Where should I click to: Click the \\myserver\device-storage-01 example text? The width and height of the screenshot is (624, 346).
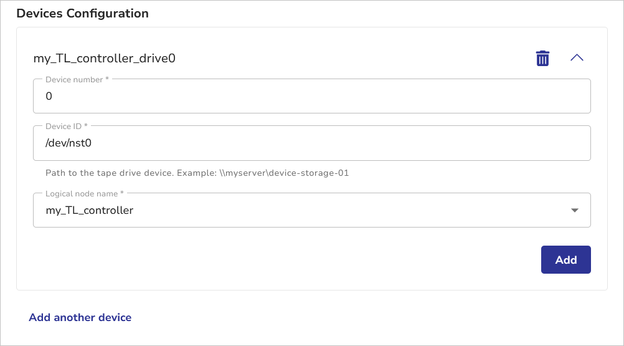click(x=284, y=173)
